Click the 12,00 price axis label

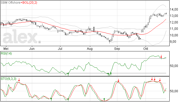[174, 22]
